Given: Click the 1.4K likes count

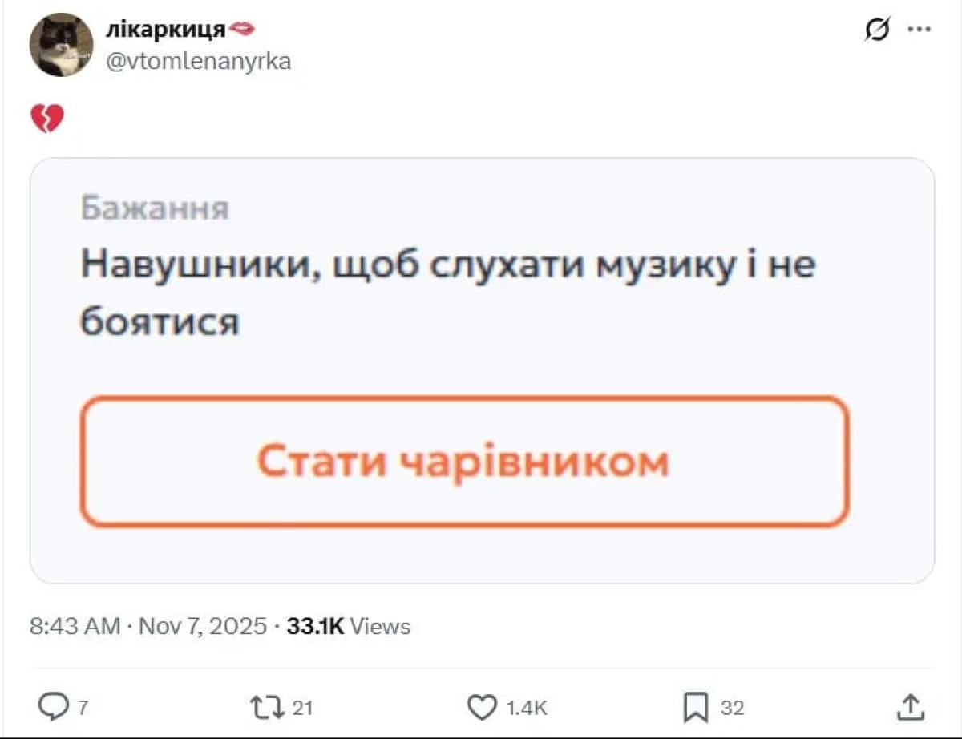Looking at the screenshot, I should (527, 708).
